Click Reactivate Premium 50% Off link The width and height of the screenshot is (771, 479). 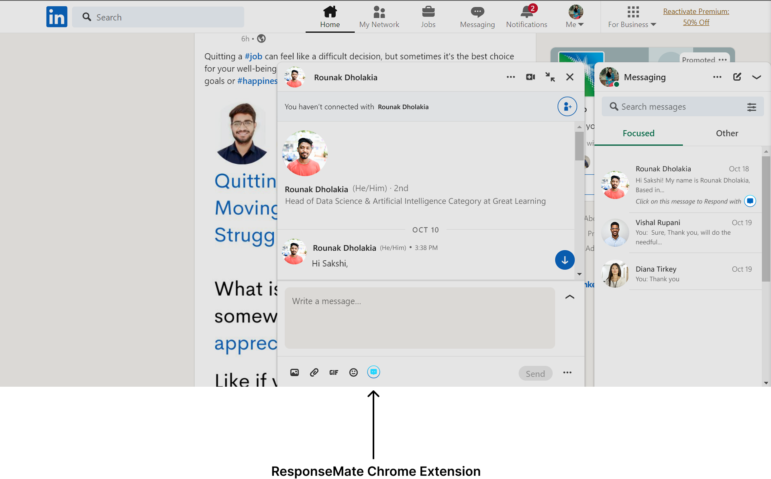(696, 17)
